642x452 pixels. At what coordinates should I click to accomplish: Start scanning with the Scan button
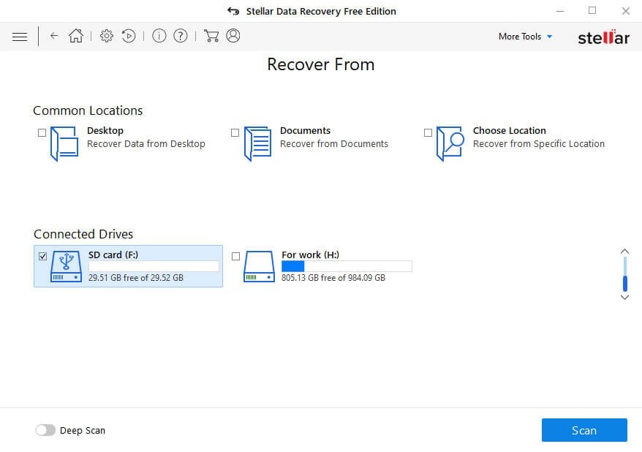coord(584,430)
